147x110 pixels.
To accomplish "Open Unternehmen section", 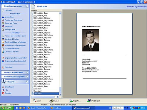I will pos(9,17).
